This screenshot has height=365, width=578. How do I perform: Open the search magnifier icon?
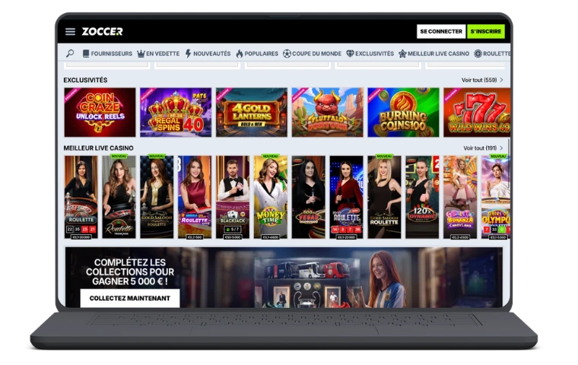pyautogui.click(x=70, y=53)
